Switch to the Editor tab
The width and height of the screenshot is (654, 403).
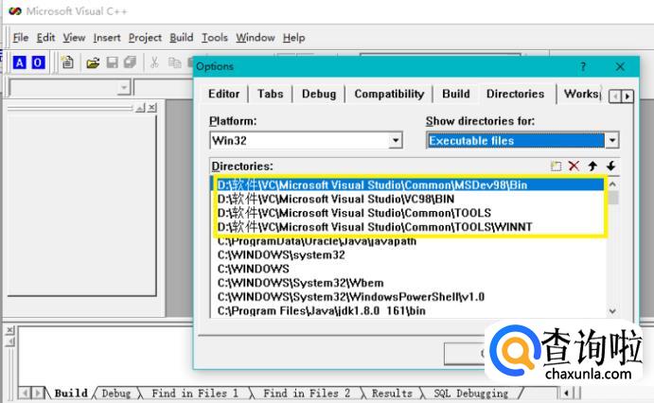click(224, 94)
